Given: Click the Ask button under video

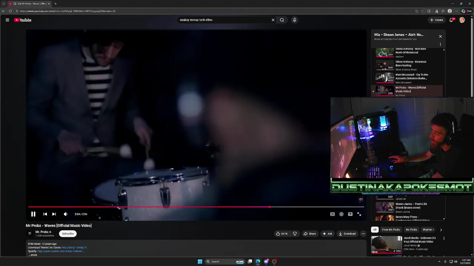Looking at the screenshot, I should point(327,233).
